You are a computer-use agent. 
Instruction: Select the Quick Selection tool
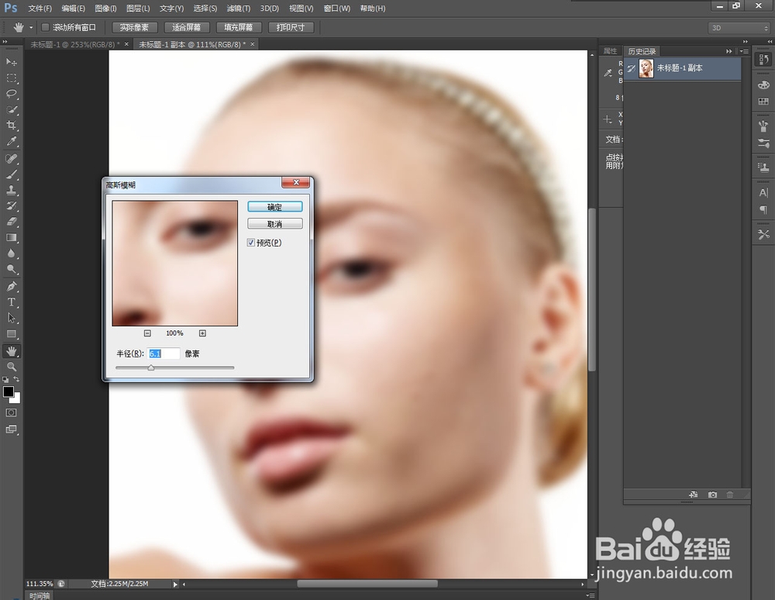pos(11,110)
